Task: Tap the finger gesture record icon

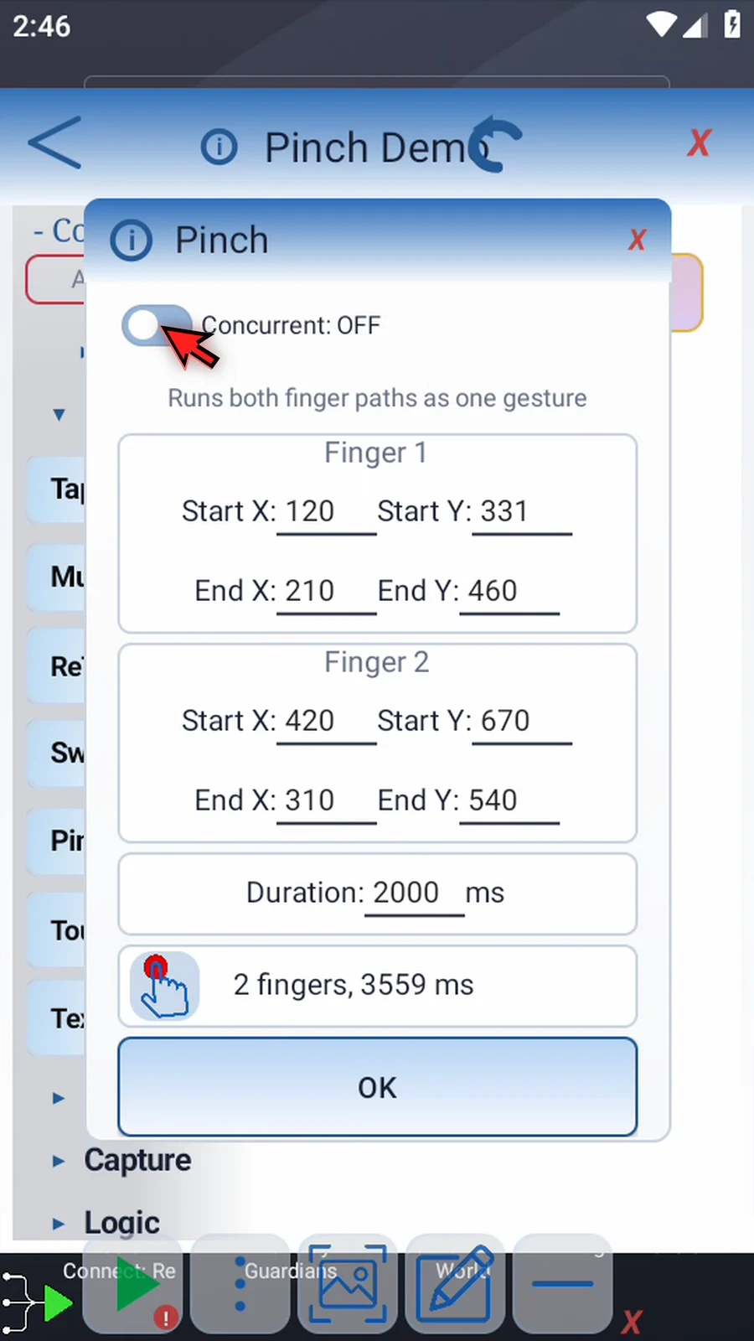Action: [x=165, y=986]
